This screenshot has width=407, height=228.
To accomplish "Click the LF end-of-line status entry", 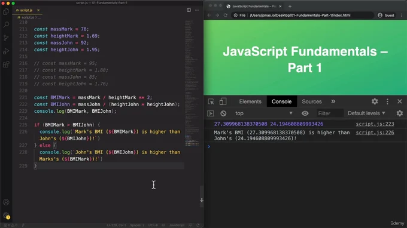I will pos(163,225).
